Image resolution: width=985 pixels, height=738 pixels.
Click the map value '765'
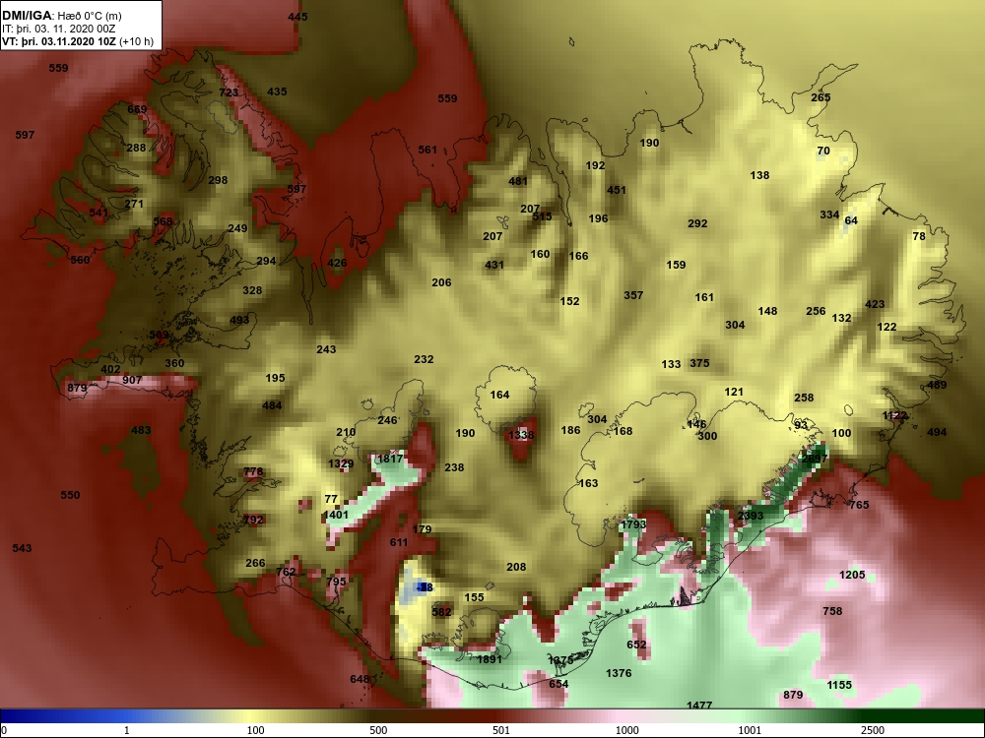coord(859,505)
